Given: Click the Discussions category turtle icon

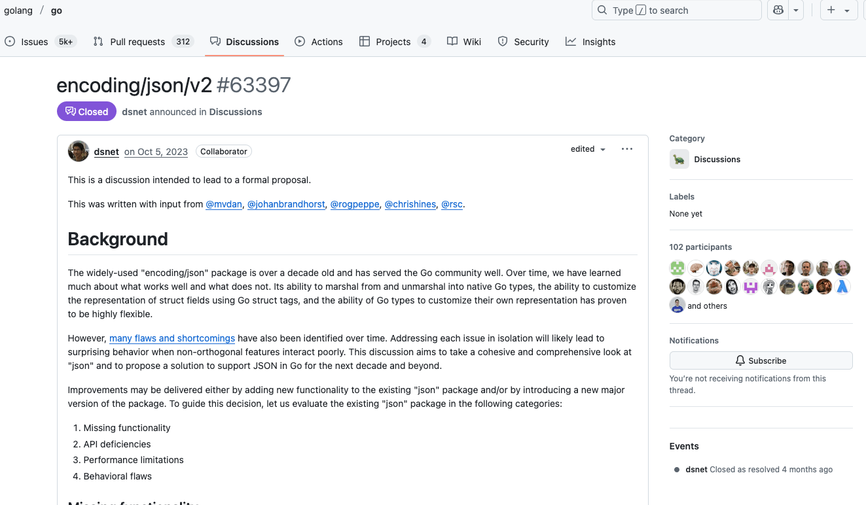Looking at the screenshot, I should [679, 159].
